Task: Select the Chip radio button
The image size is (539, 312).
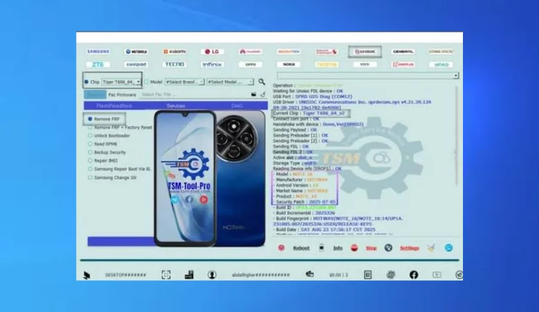Action: pyautogui.click(x=86, y=82)
